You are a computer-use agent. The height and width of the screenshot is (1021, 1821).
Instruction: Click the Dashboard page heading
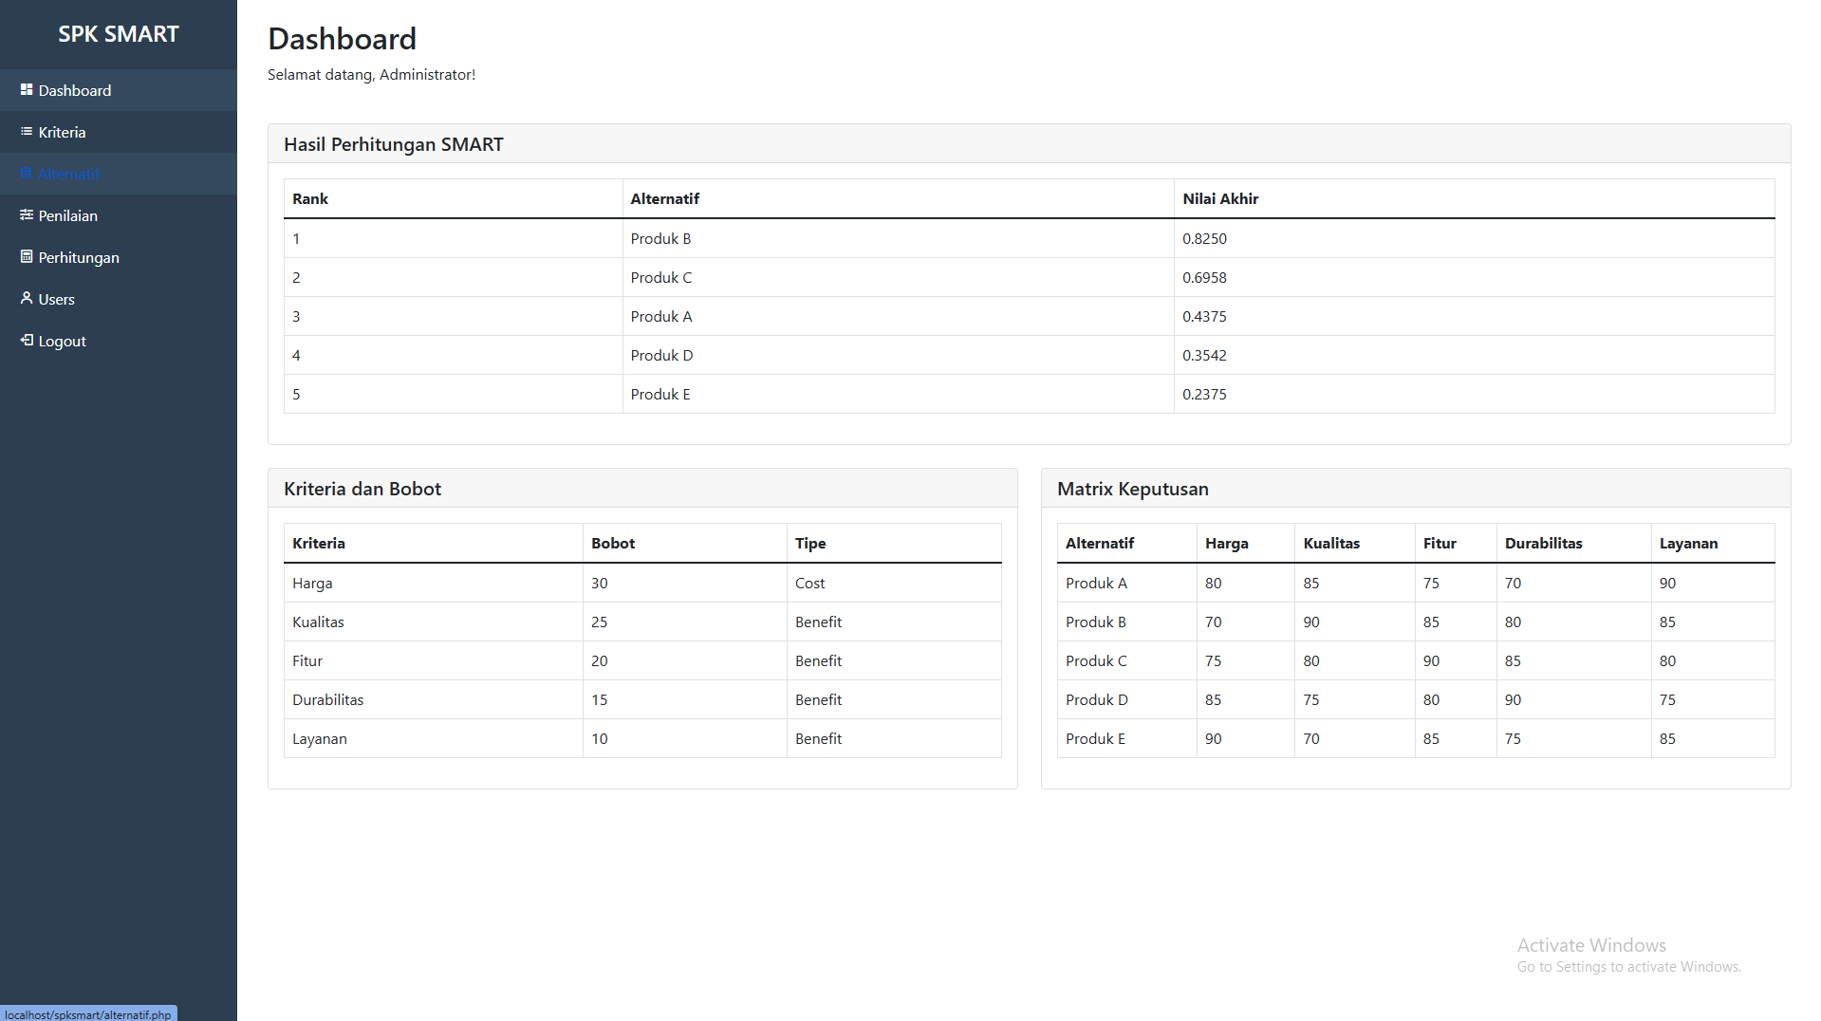tap(342, 39)
